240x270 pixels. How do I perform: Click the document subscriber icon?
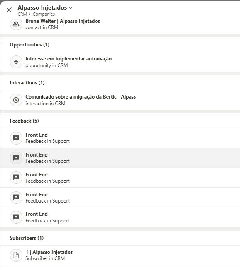[x=16, y=255]
